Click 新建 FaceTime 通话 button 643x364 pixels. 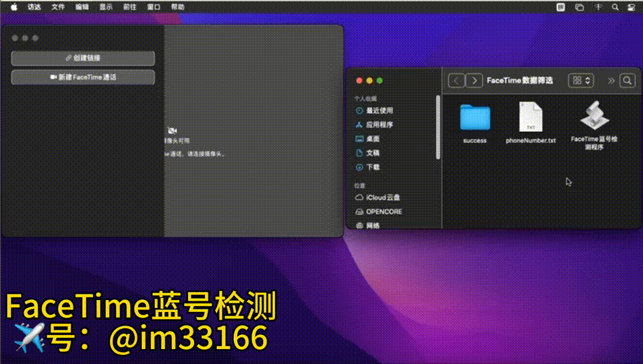pyautogui.click(x=83, y=77)
